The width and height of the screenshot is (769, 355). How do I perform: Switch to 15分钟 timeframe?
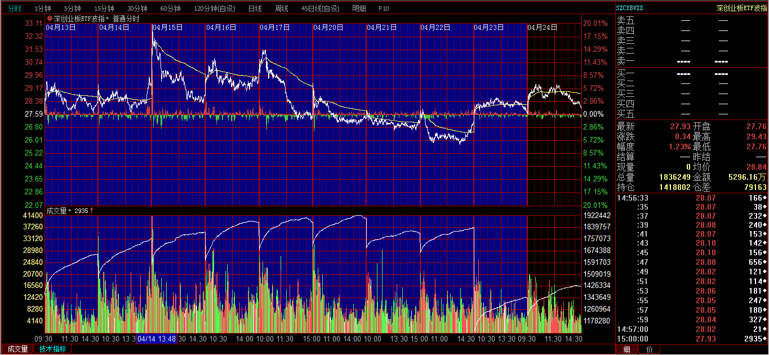104,8
